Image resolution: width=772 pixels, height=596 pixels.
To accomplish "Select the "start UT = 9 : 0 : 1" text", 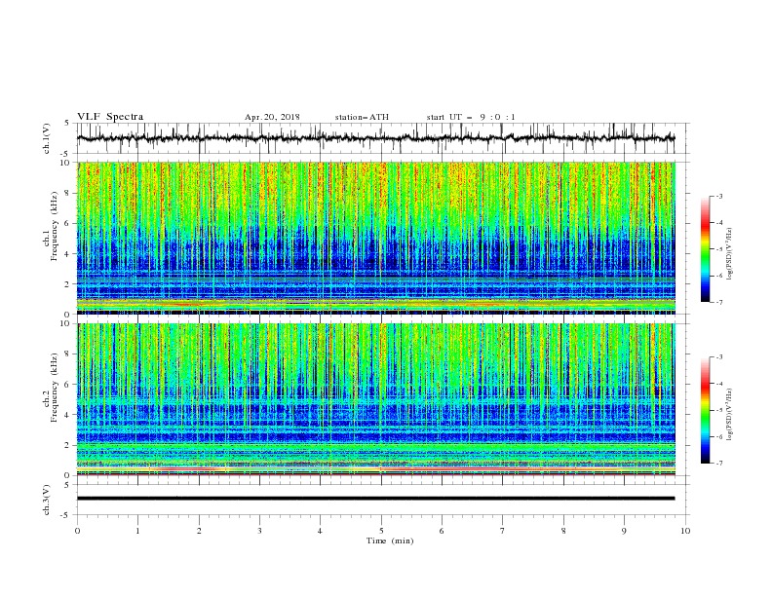I will (471, 117).
